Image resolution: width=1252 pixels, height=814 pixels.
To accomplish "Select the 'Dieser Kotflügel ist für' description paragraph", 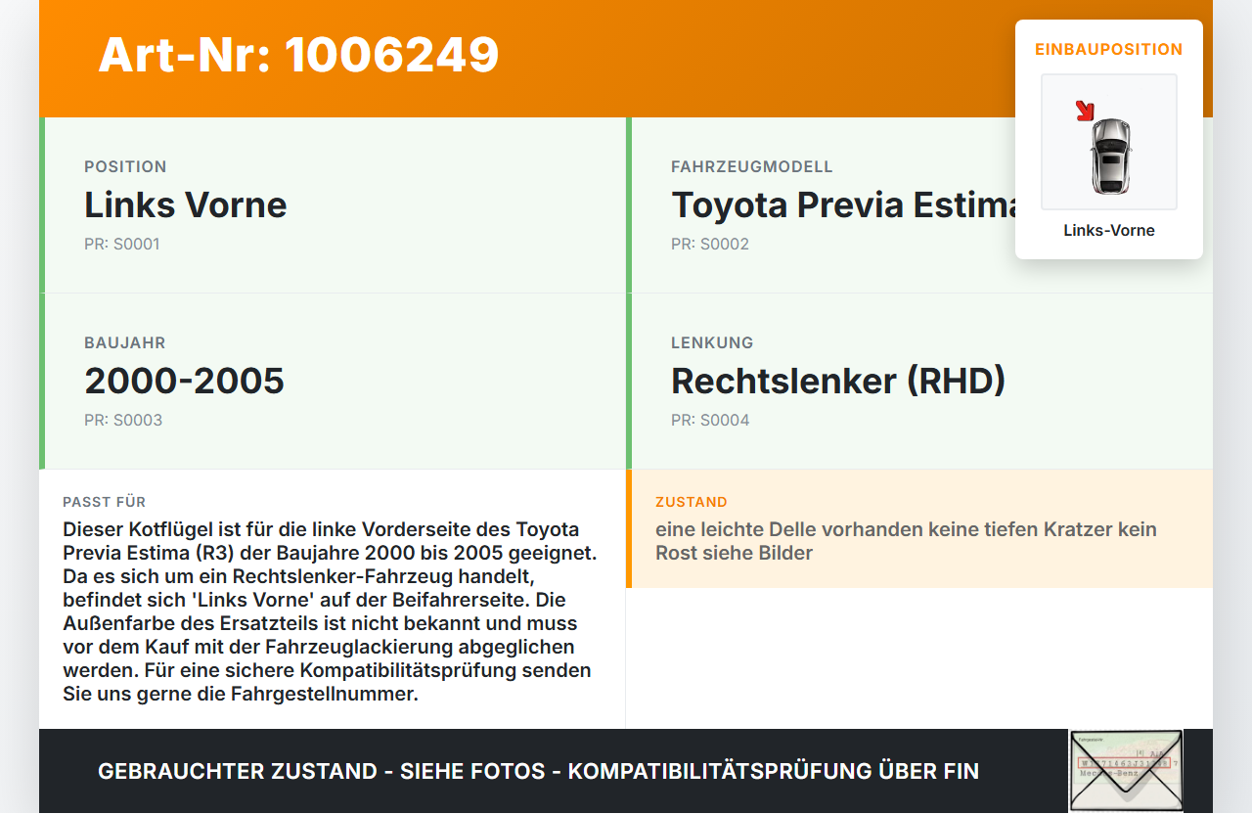I will (x=331, y=611).
